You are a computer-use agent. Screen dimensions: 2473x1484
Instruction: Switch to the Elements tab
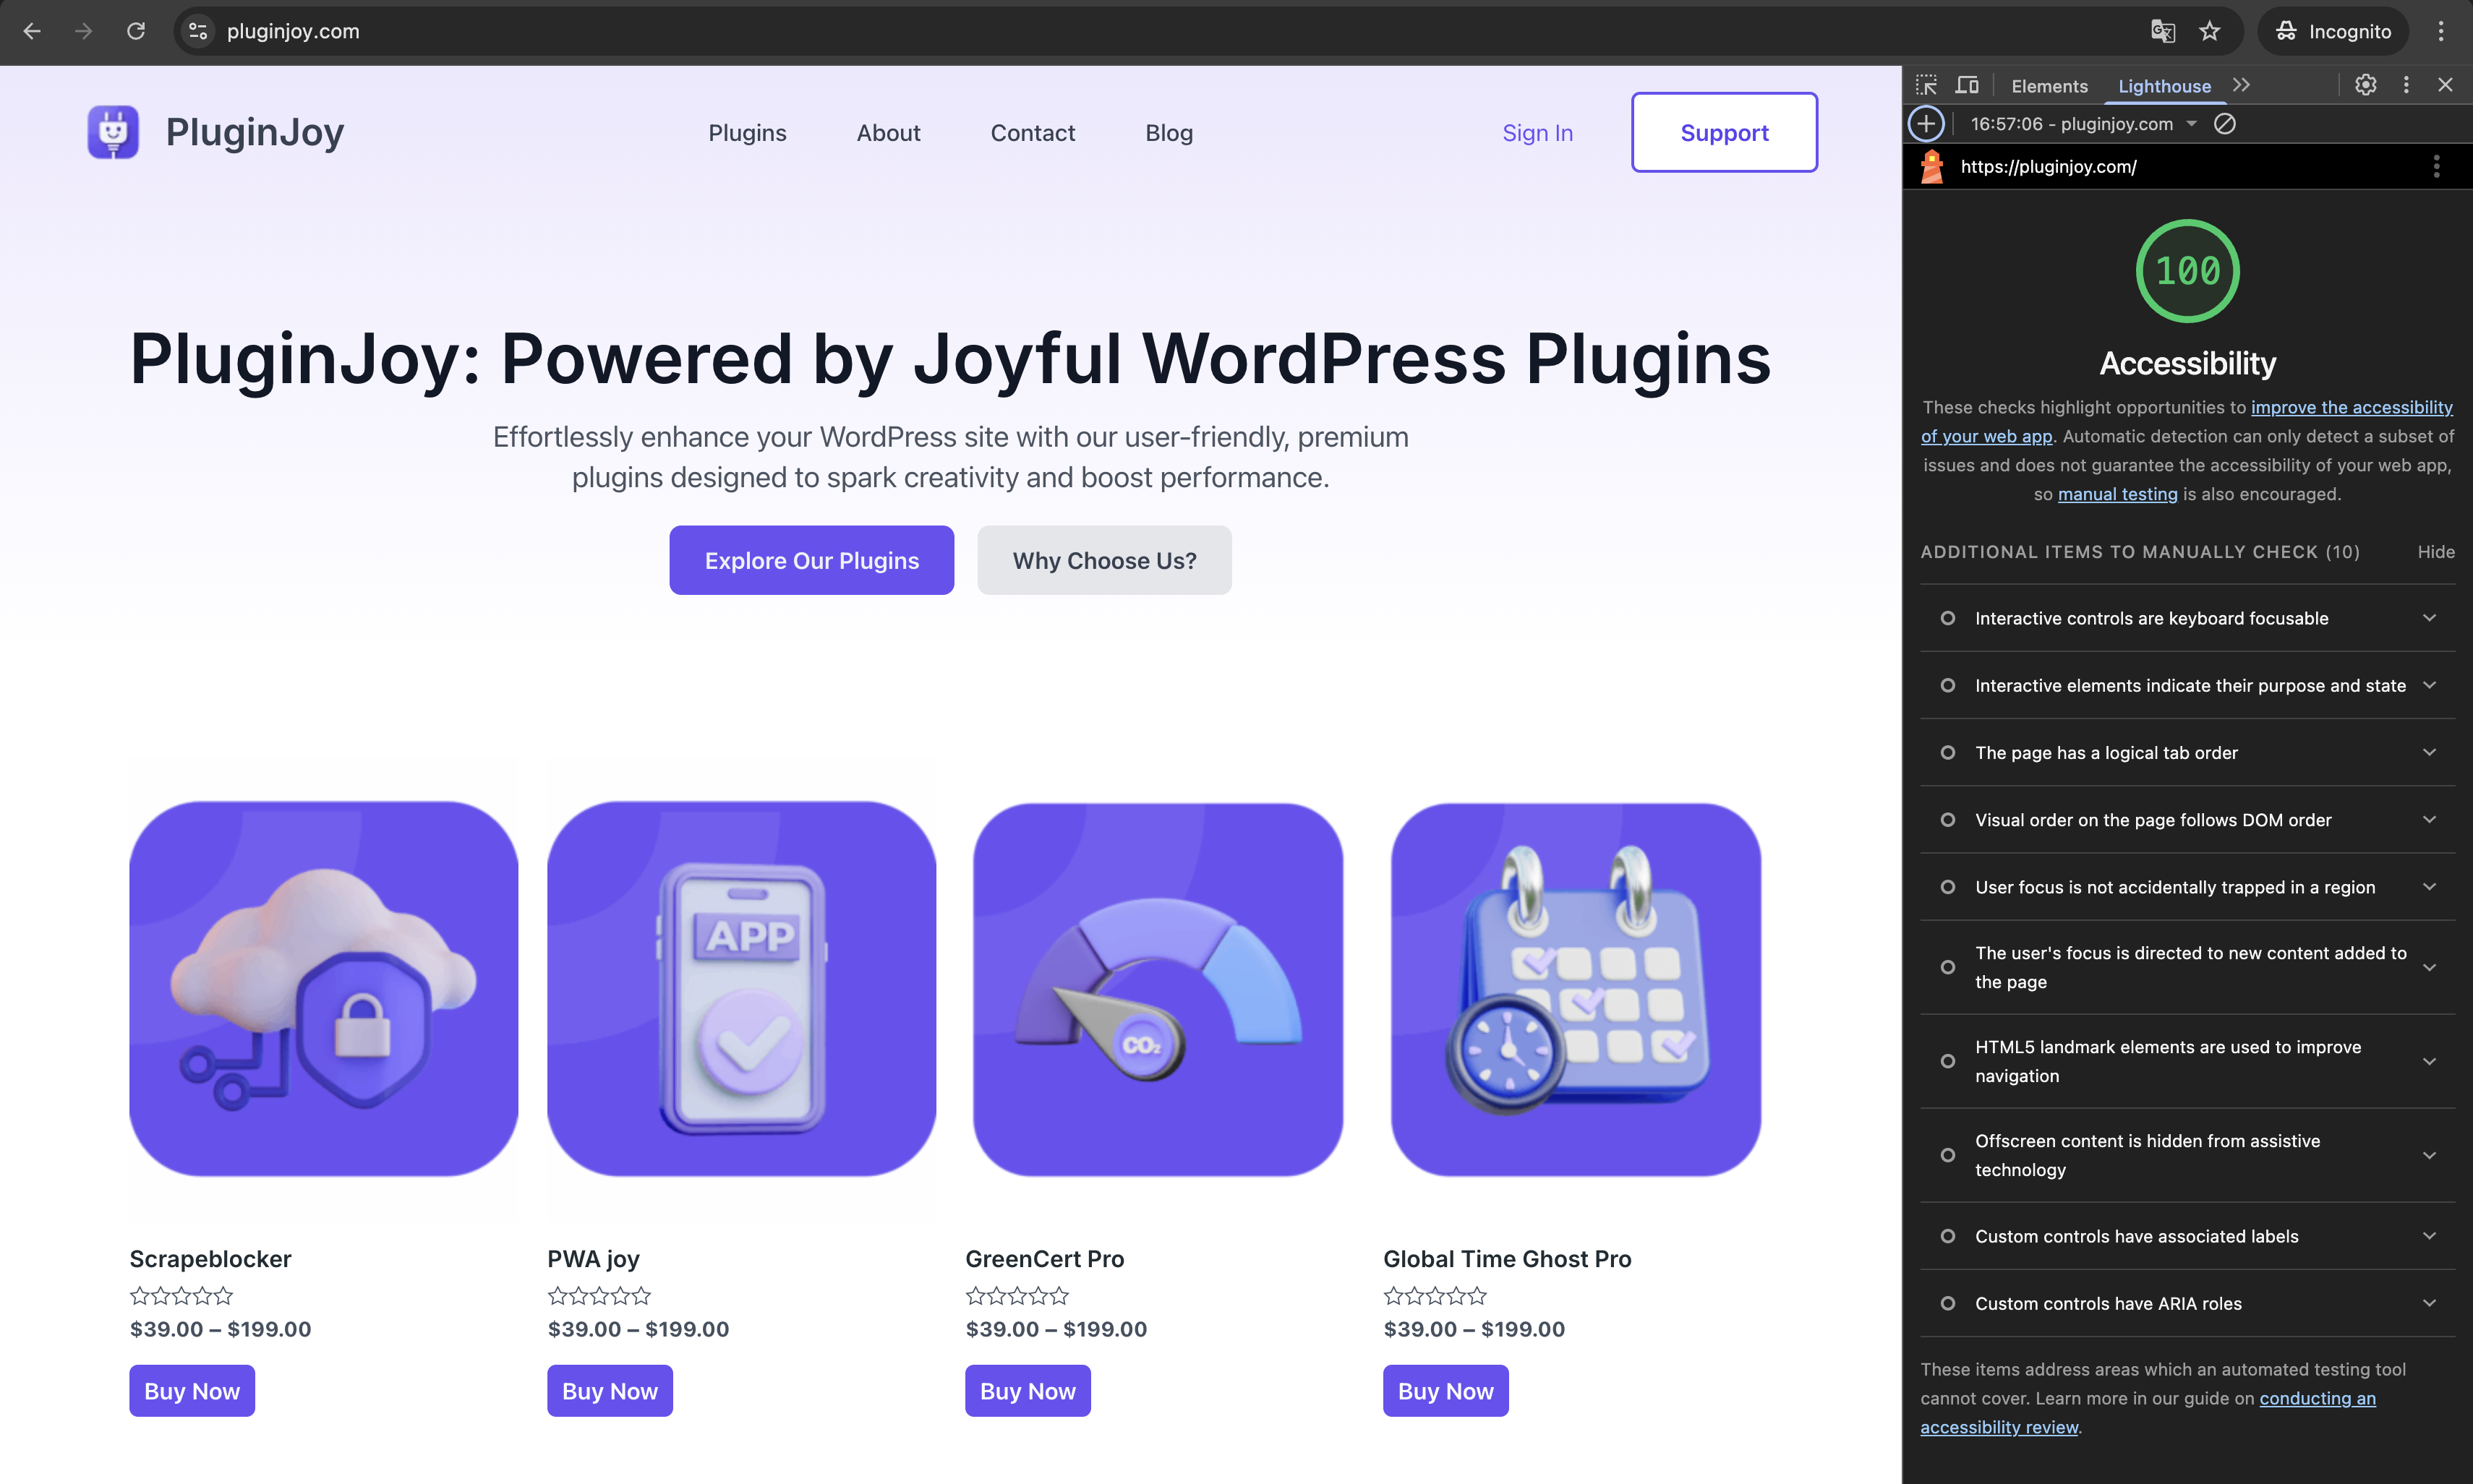[x=2049, y=86]
